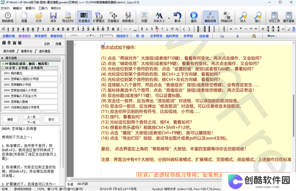Click the 操作面板 panel icon

tap(289, 17)
